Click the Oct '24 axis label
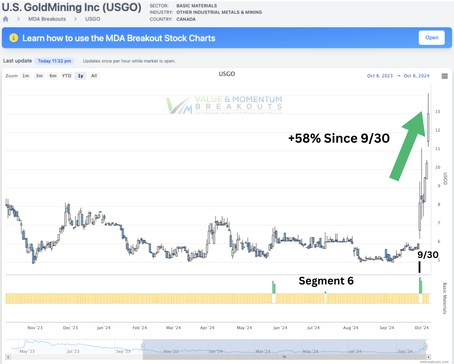The image size is (454, 364). click(422, 328)
